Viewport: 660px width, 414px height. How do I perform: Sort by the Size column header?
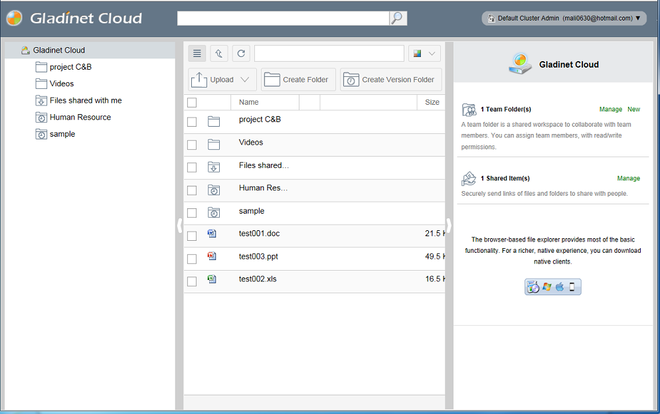tap(432, 102)
